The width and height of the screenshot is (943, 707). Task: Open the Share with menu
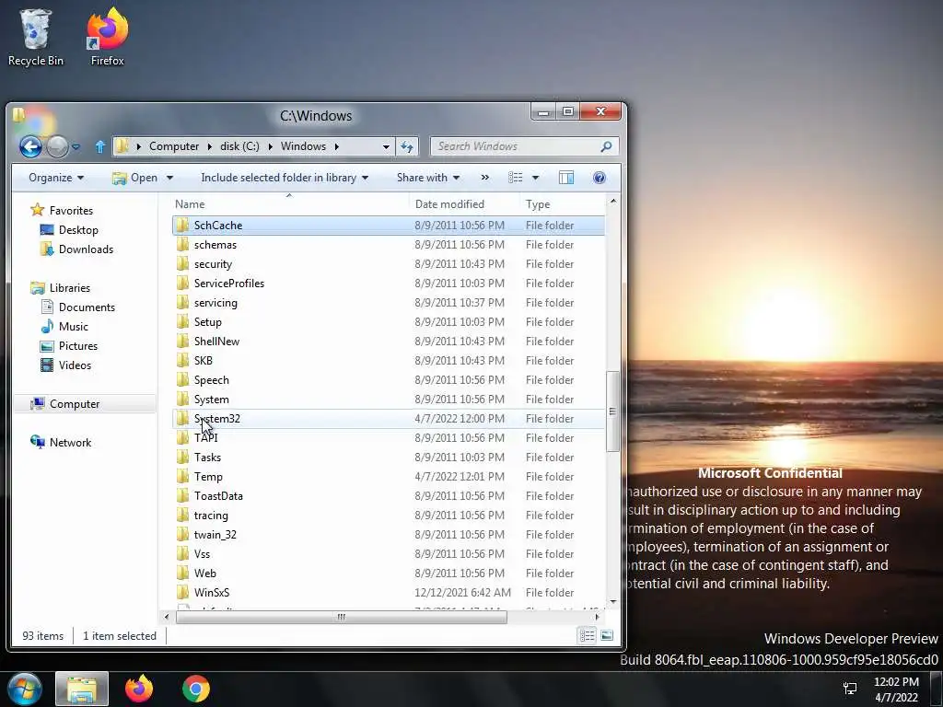click(x=428, y=178)
